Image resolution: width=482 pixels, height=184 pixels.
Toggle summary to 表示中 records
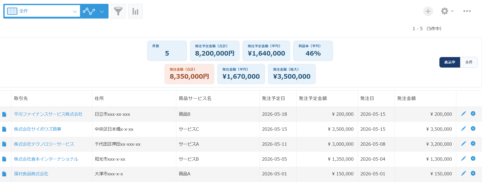click(x=450, y=62)
